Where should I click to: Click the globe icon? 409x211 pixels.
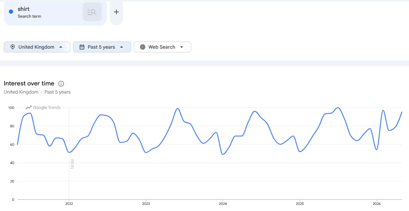click(142, 47)
